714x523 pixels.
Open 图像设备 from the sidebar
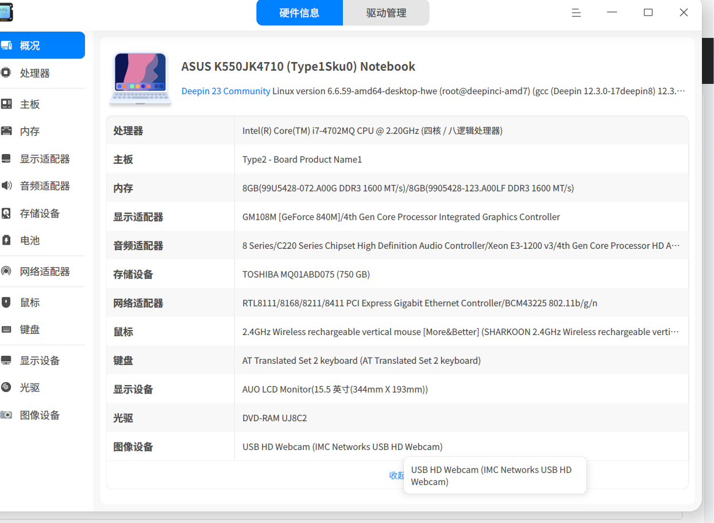(40, 415)
